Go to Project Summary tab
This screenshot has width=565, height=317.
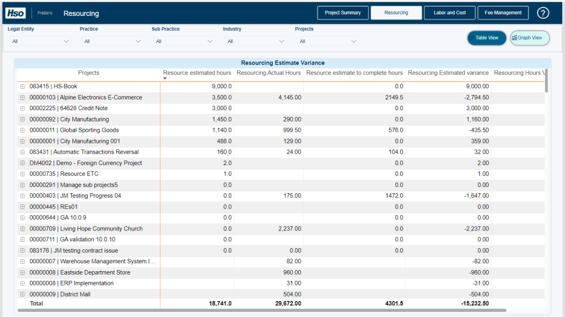tap(343, 13)
